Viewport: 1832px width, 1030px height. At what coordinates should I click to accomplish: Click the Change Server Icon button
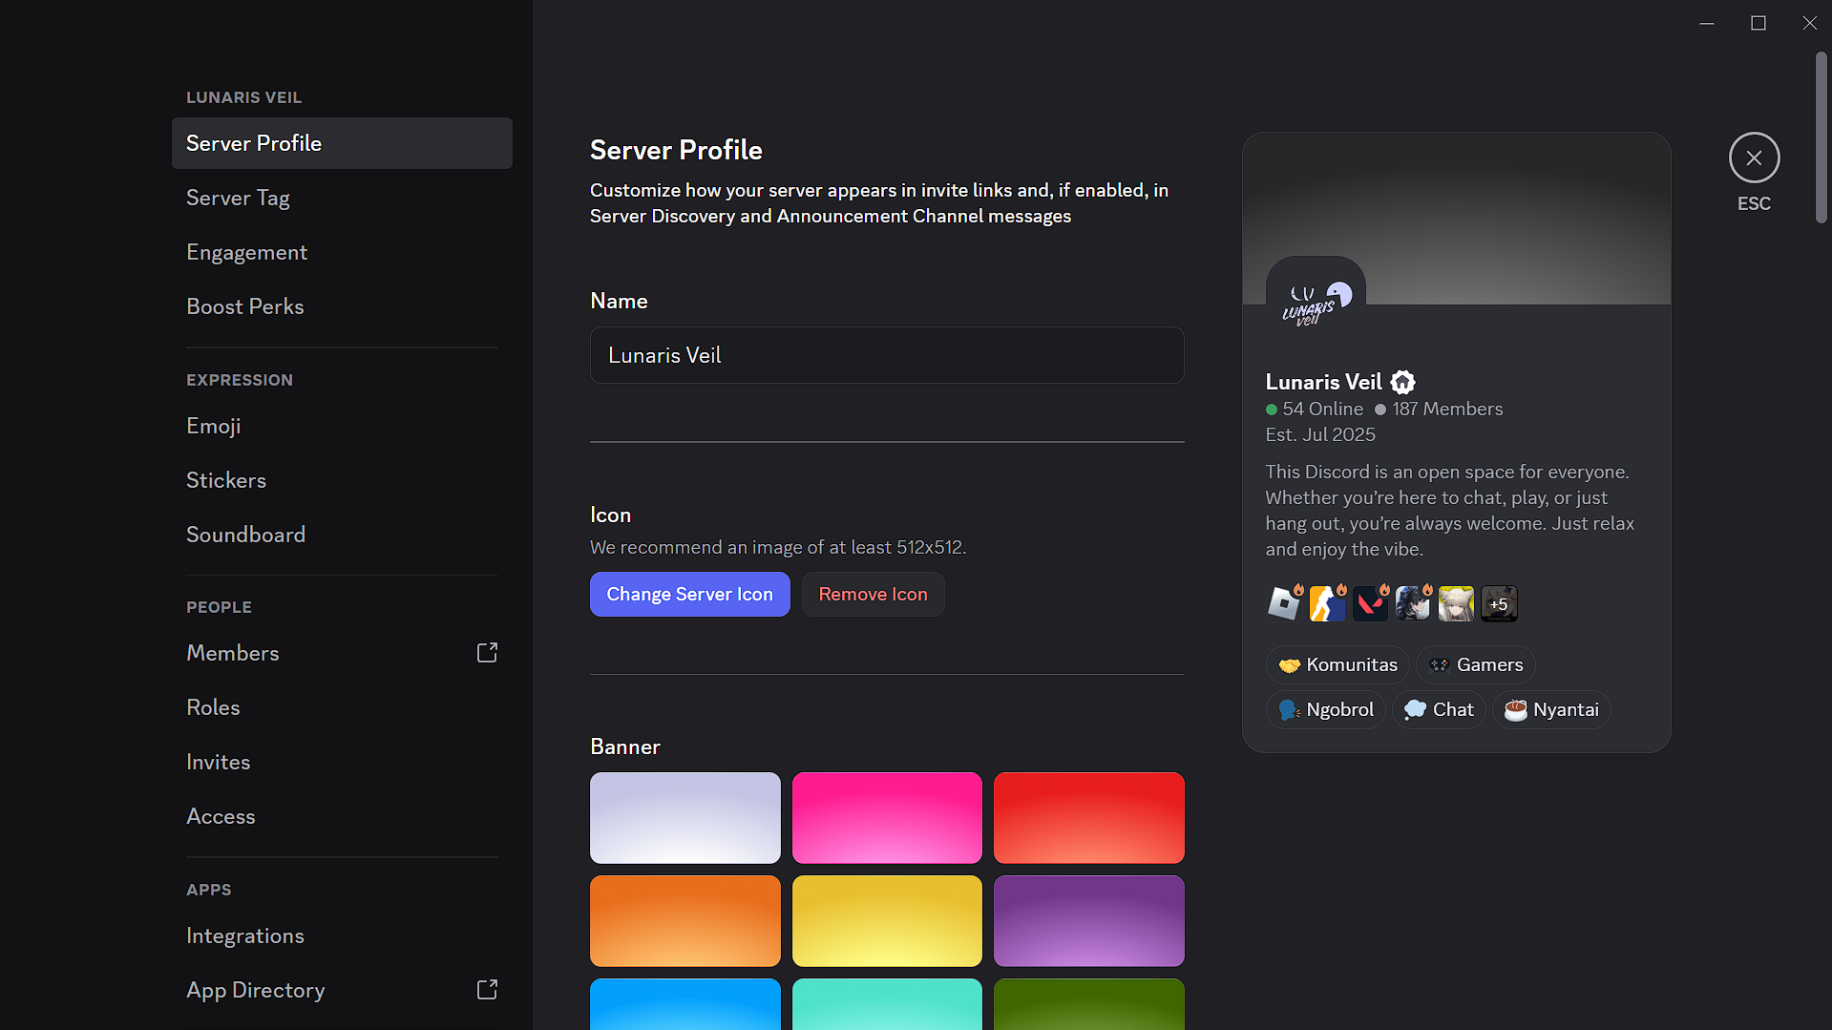point(689,594)
